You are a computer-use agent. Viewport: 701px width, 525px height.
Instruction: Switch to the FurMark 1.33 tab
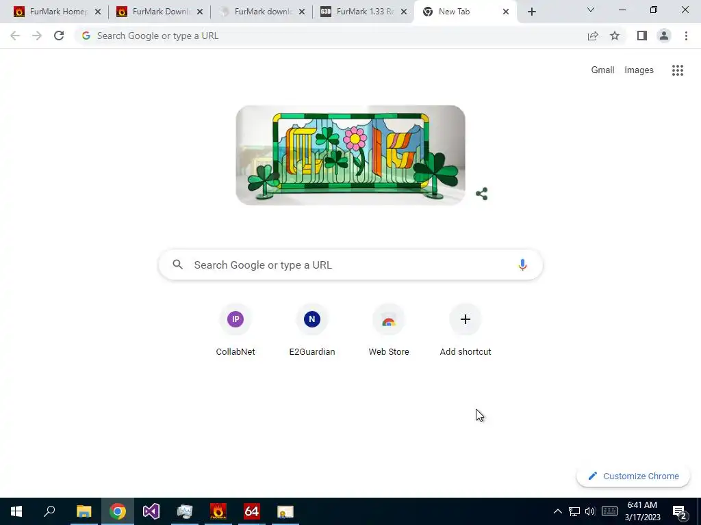[x=364, y=12]
